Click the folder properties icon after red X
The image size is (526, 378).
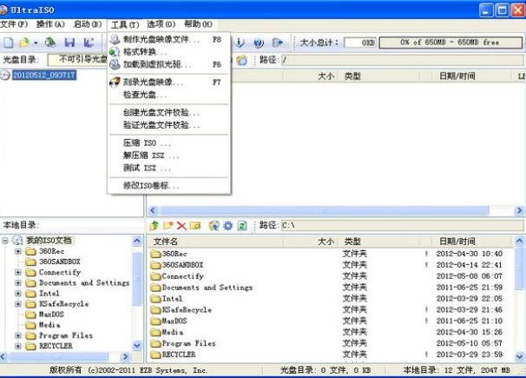(195, 226)
